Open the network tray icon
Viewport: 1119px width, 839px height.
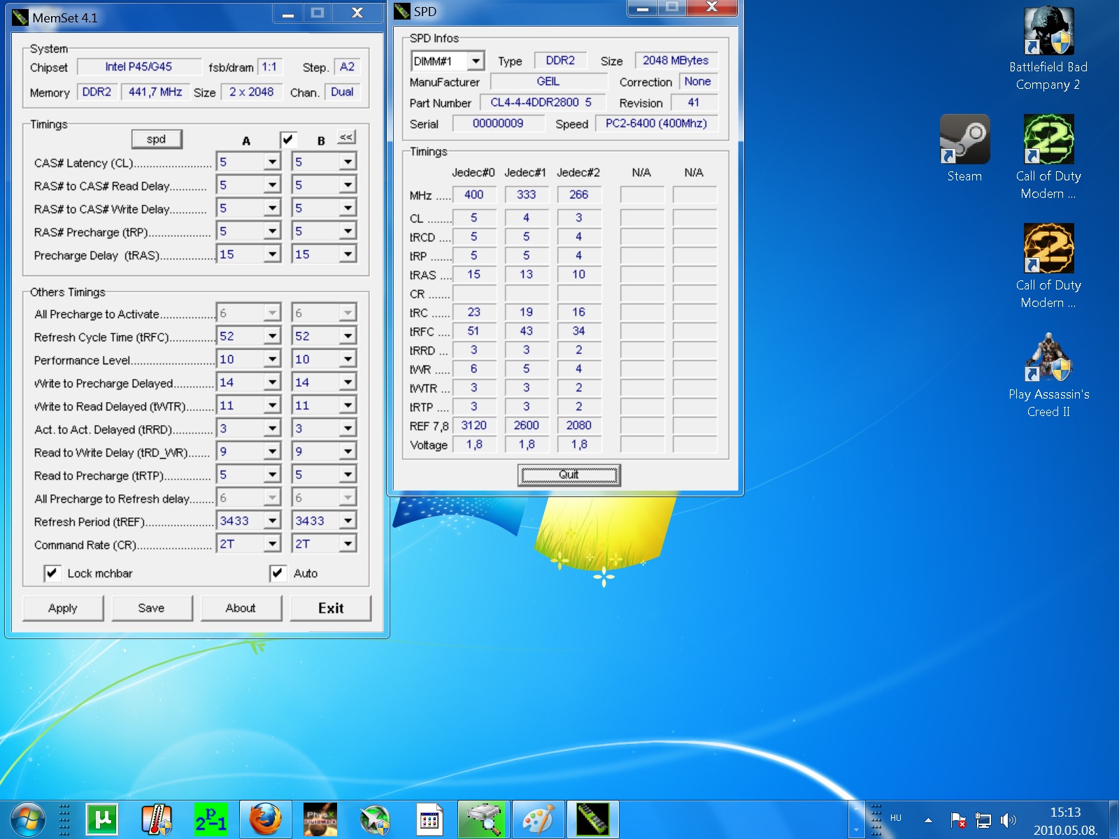point(983,819)
